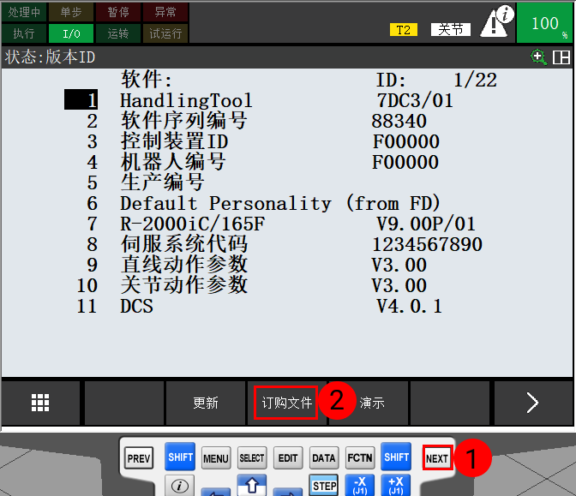Click the DCS version V4.0.1
Viewport: 576px width, 496px height.
pyautogui.click(x=409, y=306)
